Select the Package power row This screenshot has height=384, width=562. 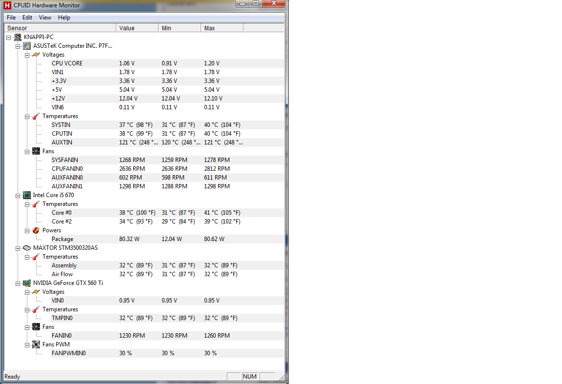tap(167, 239)
